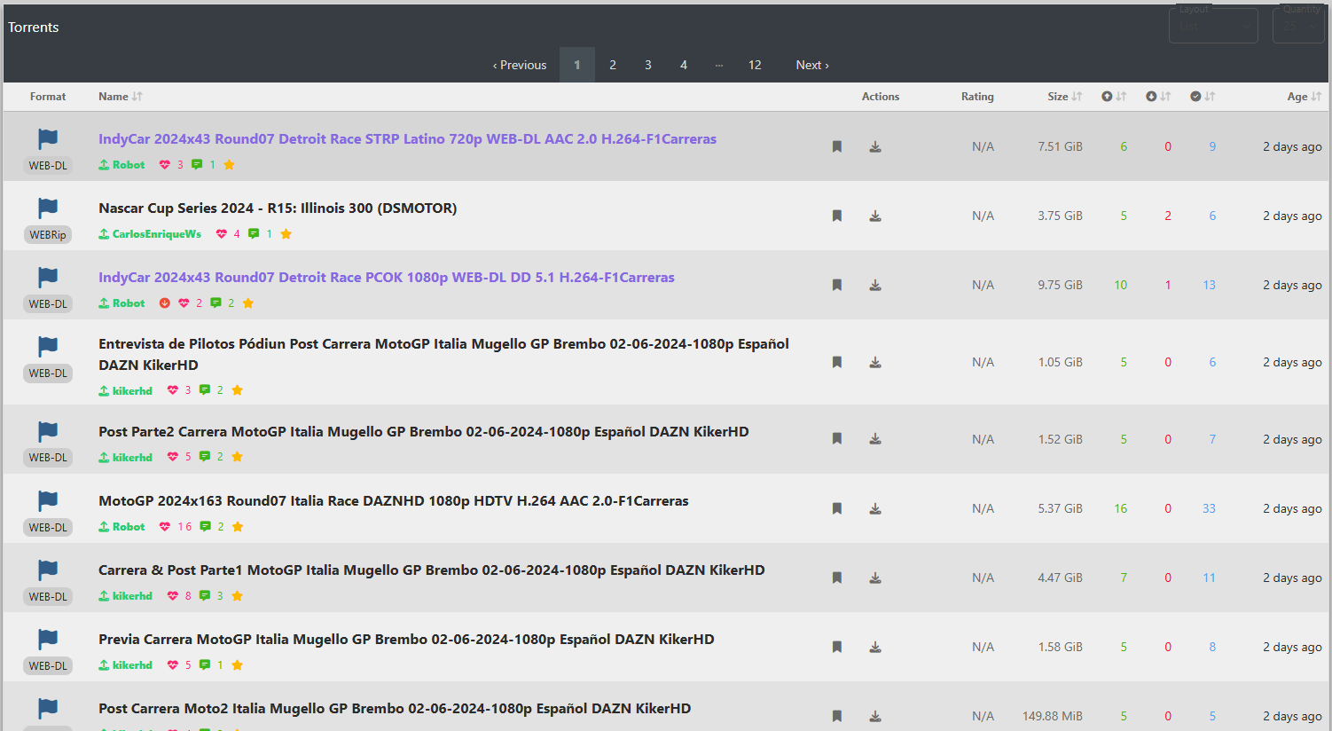
Task: Bookmark IndyCar Detroit Race PCOK 1080p torrent
Action: (837, 286)
